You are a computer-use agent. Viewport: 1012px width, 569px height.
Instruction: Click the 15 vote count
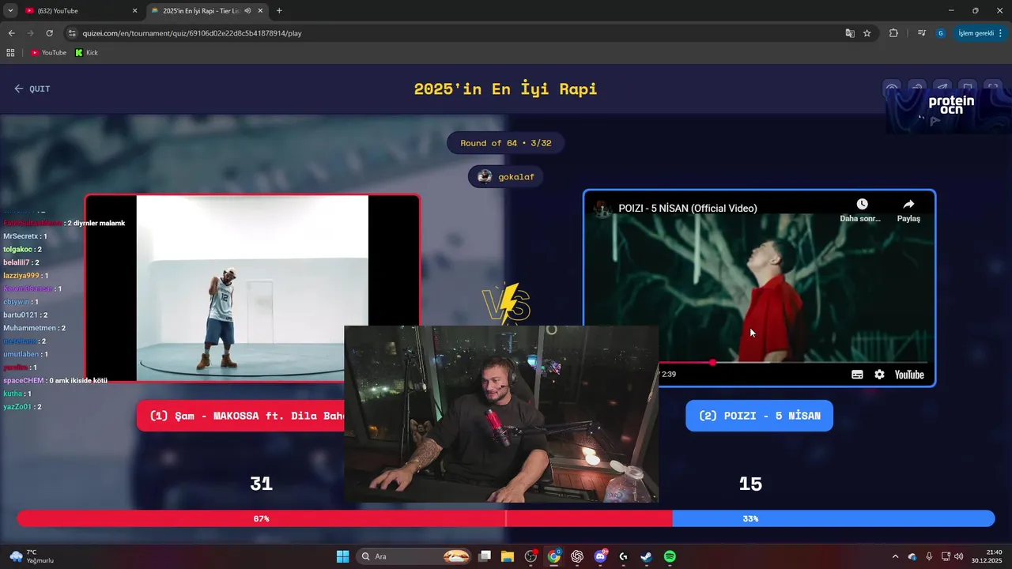click(x=750, y=484)
